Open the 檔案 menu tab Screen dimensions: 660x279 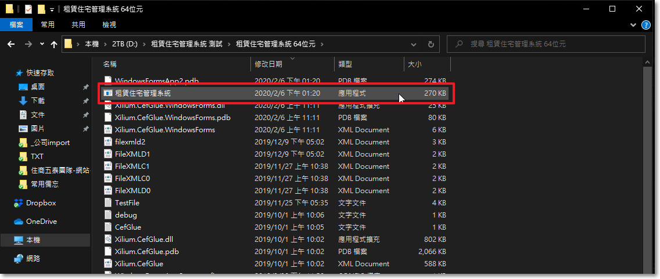pyautogui.click(x=16, y=24)
